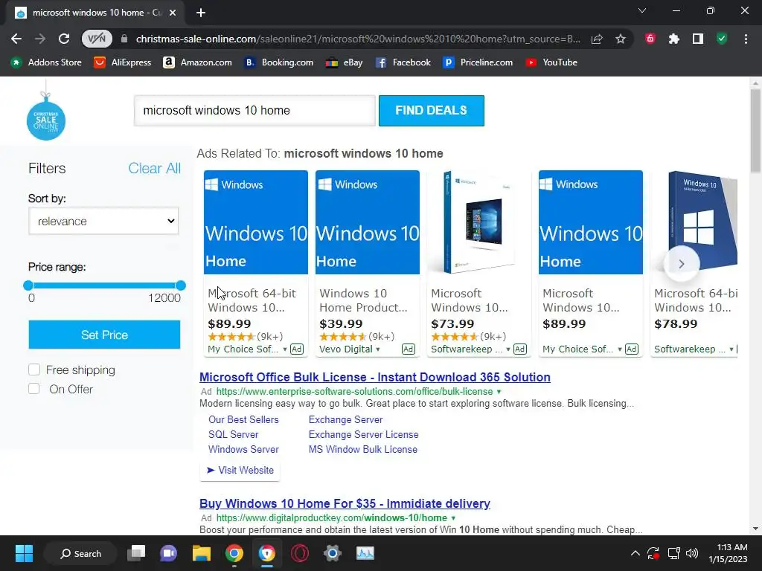Open the Facebook bookmark
The width and height of the screenshot is (762, 571).
click(x=403, y=62)
